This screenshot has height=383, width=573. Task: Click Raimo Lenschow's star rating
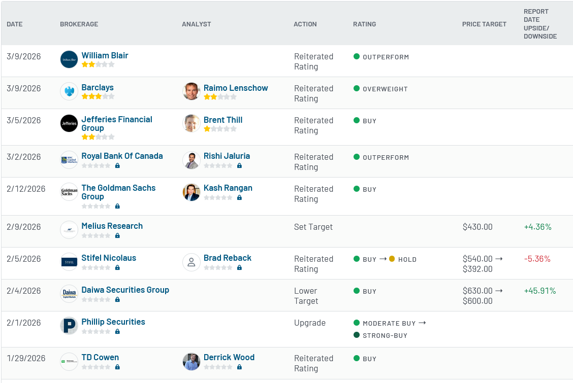pyautogui.click(x=220, y=97)
